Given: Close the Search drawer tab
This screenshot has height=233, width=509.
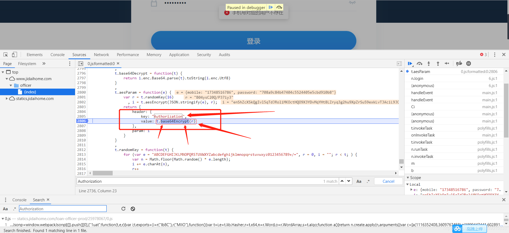Looking at the screenshot, I should [48, 200].
